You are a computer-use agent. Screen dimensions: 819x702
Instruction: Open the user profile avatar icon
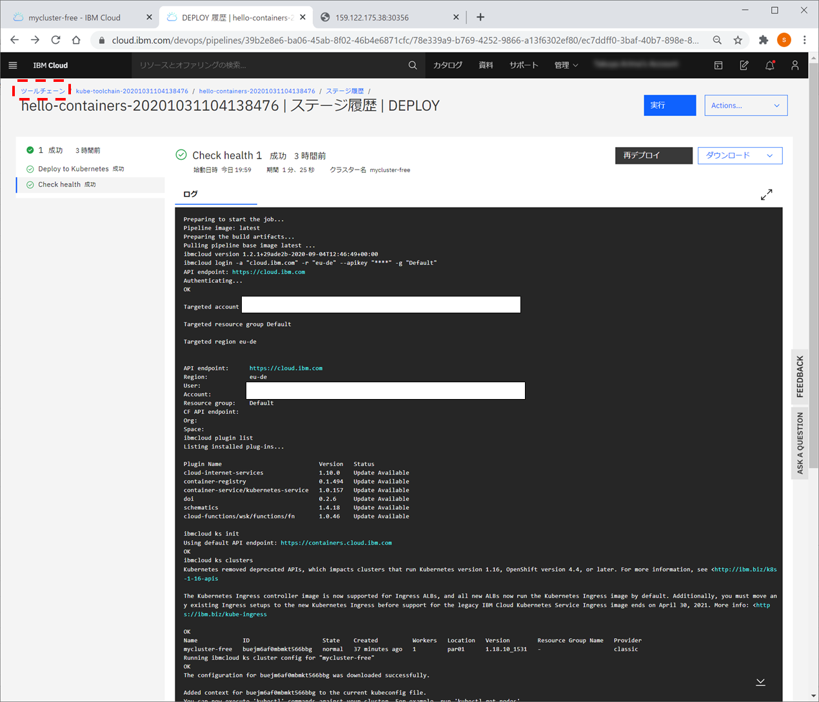[795, 65]
